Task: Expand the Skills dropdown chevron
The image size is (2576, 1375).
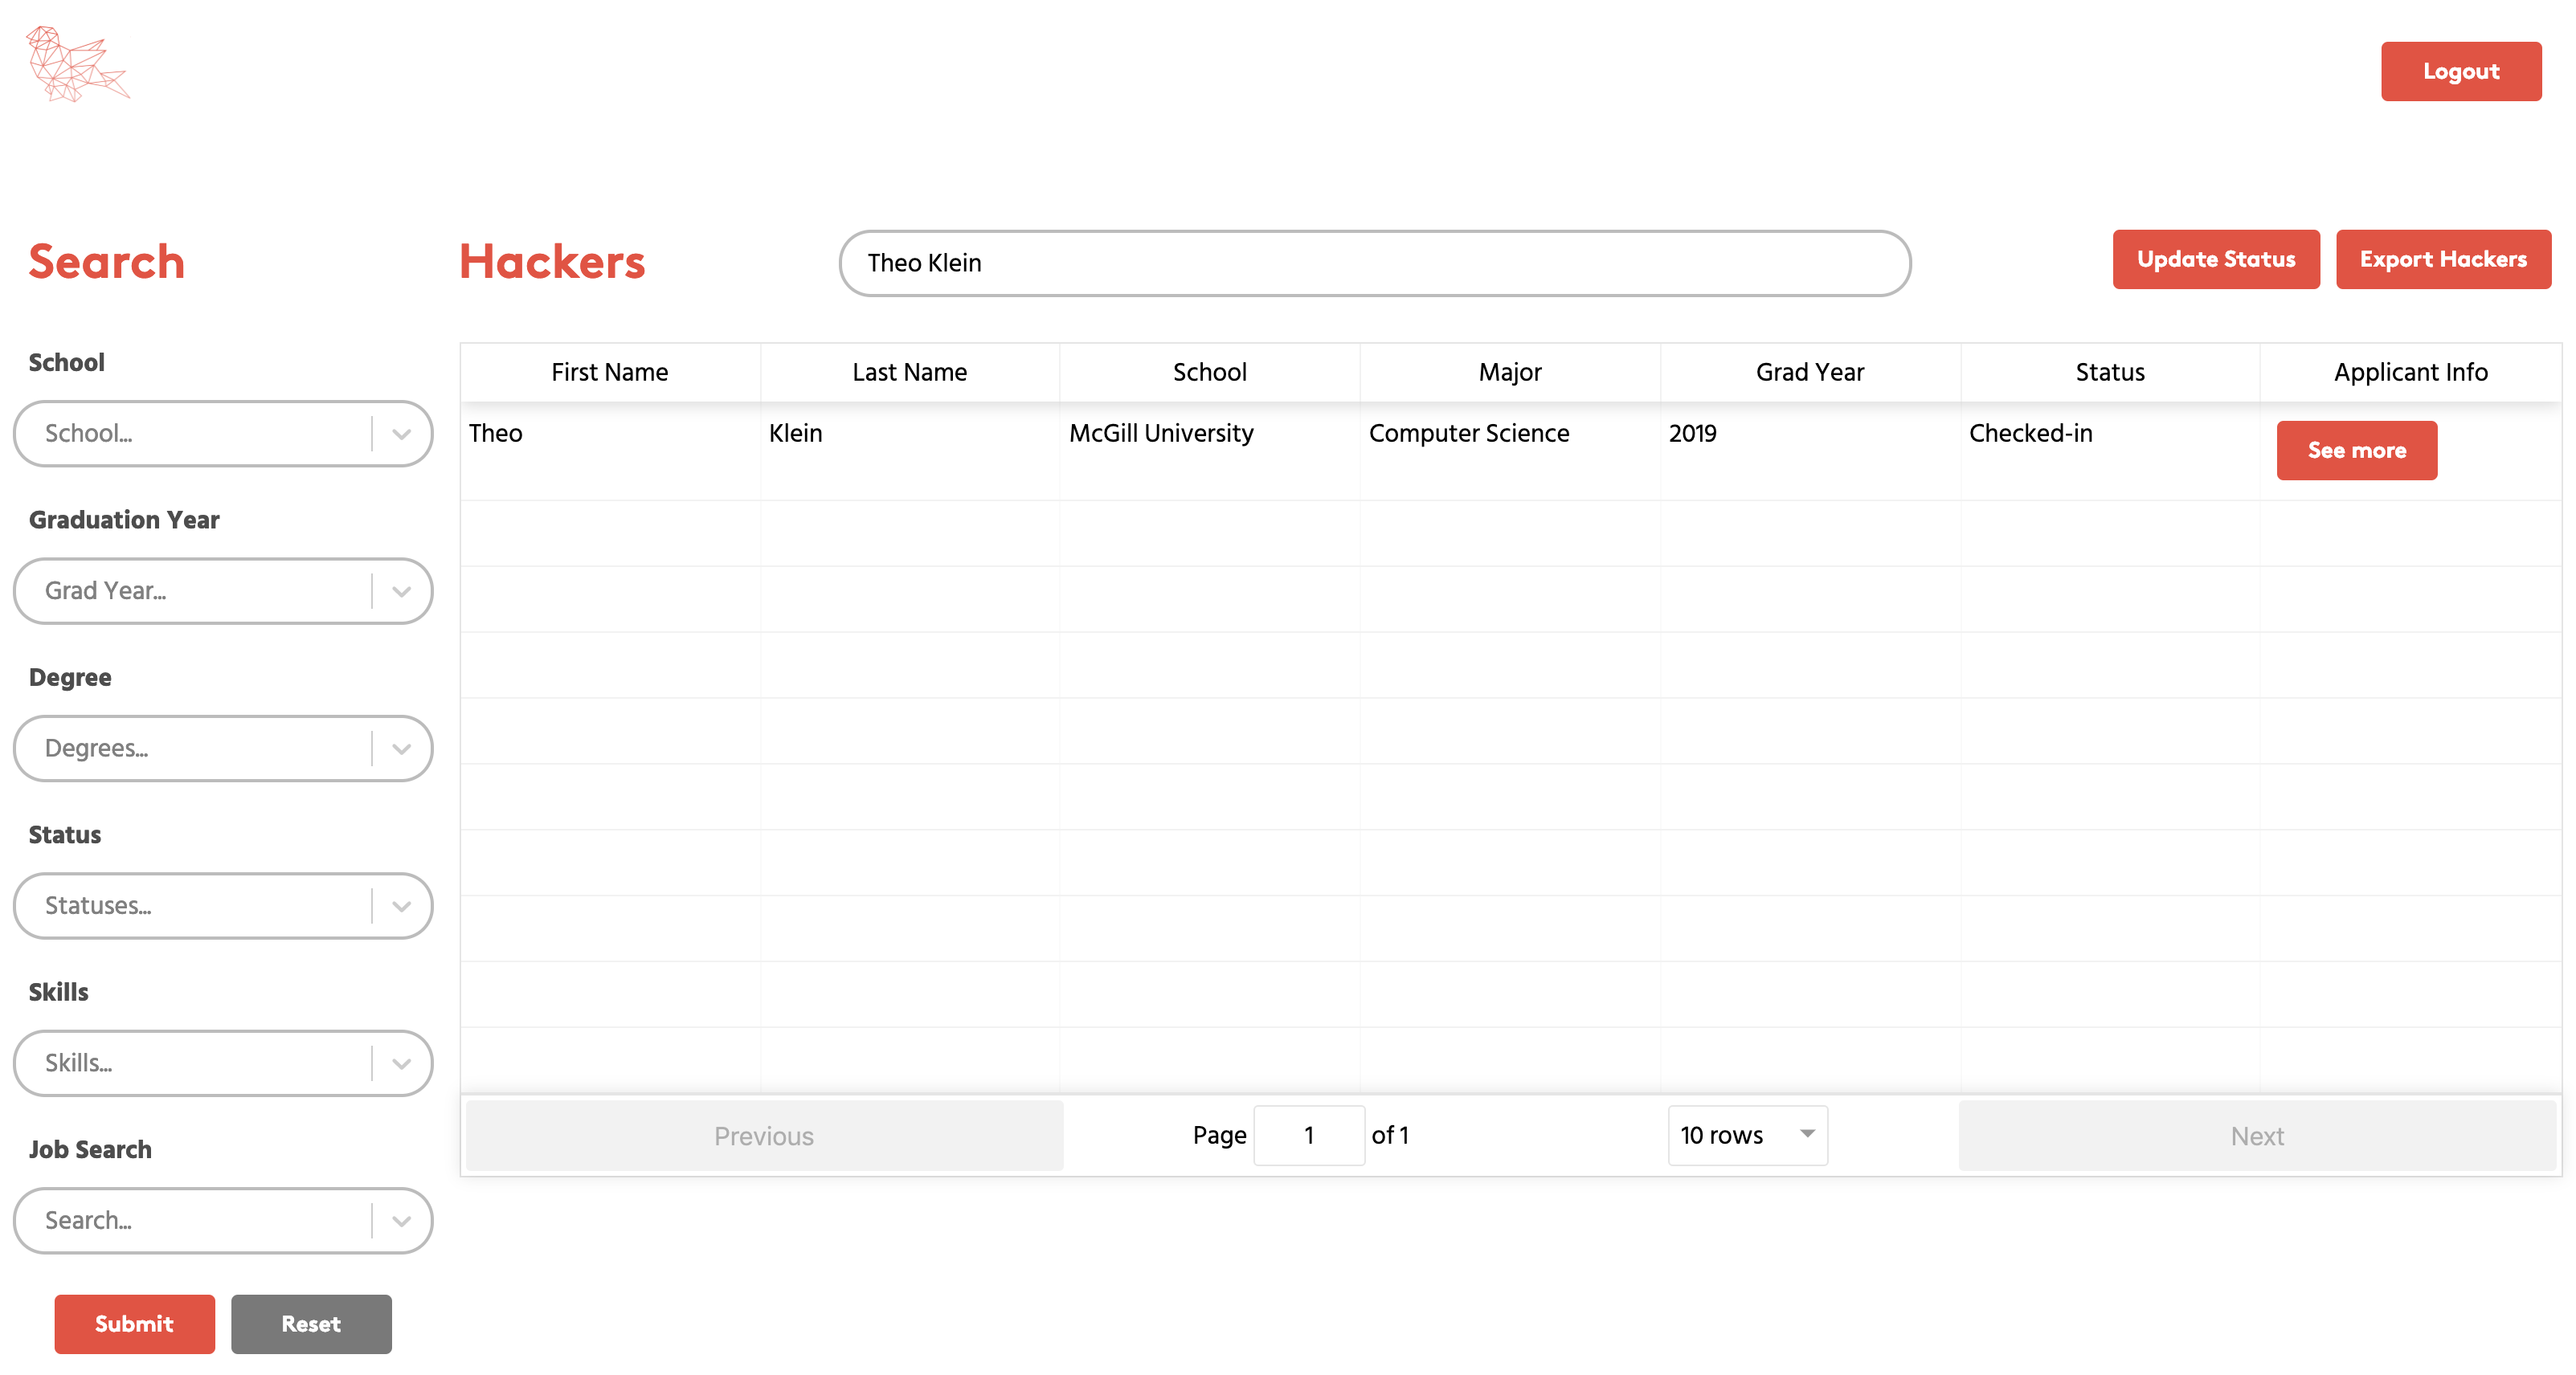Action: pos(401,1063)
